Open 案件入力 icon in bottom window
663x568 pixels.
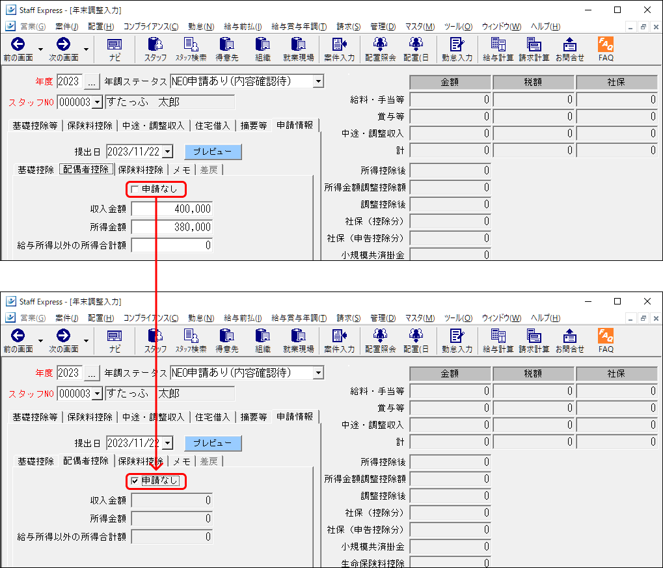pos(339,341)
